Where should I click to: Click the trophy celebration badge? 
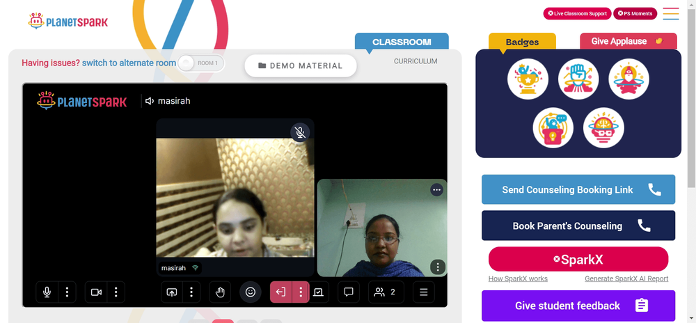coord(528,79)
